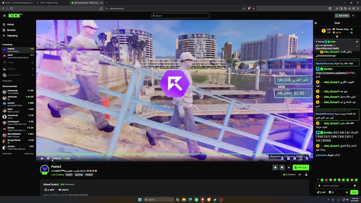The width and height of the screenshot is (361, 203).
Task: Open Steam from the taskbar
Action: (215, 200)
